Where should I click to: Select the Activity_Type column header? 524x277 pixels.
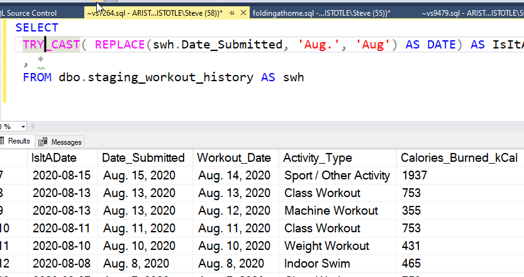318,158
